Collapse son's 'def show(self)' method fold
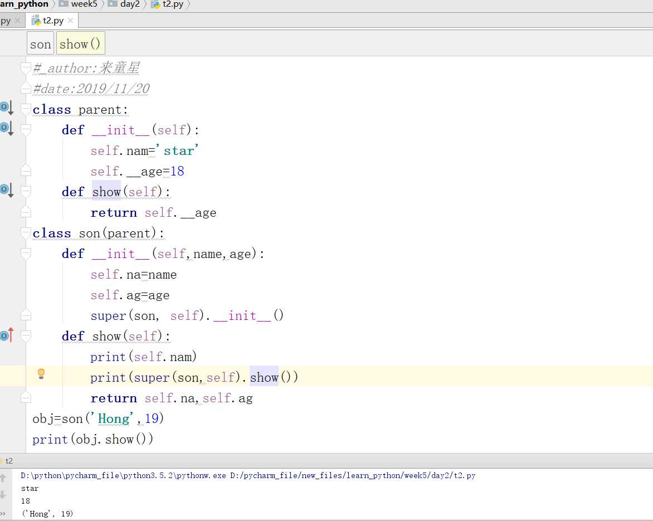 pyautogui.click(x=26, y=335)
